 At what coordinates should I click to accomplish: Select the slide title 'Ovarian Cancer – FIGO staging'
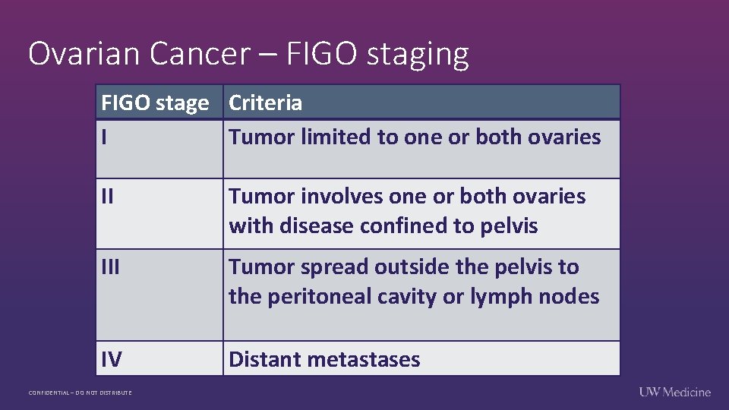pos(248,54)
